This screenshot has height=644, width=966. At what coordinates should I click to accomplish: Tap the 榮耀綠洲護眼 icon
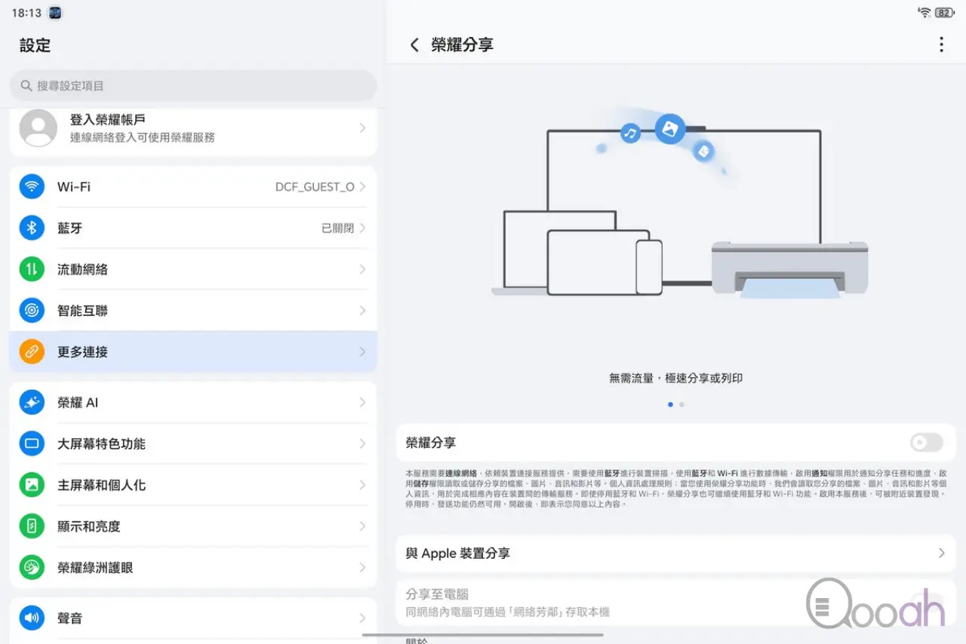click(x=32, y=568)
